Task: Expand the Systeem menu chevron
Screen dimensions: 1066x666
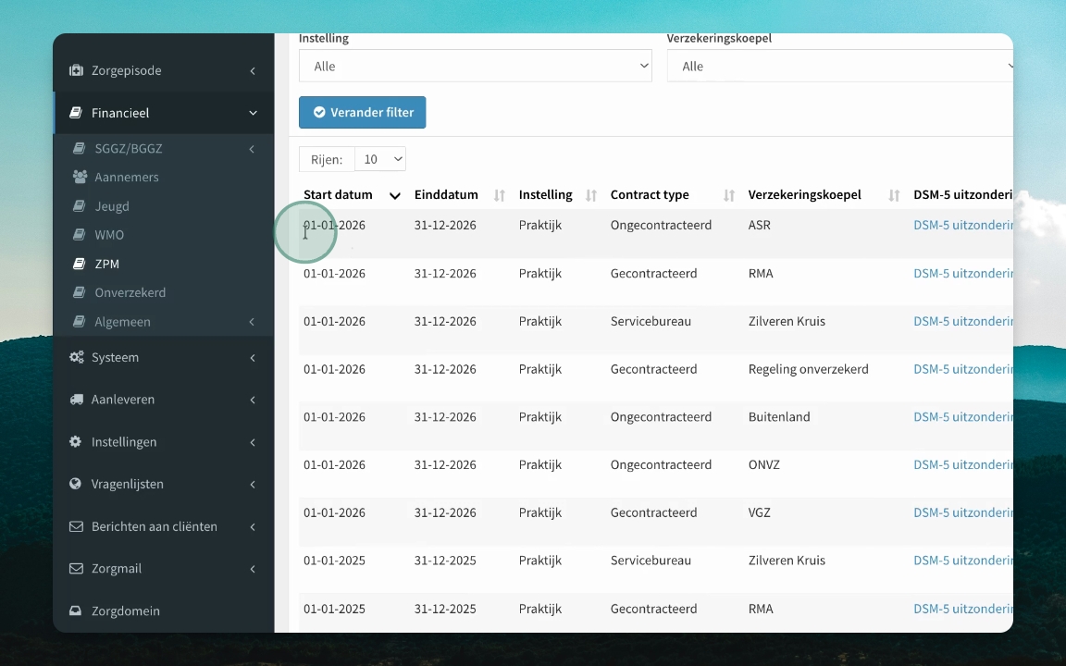Action: (253, 357)
